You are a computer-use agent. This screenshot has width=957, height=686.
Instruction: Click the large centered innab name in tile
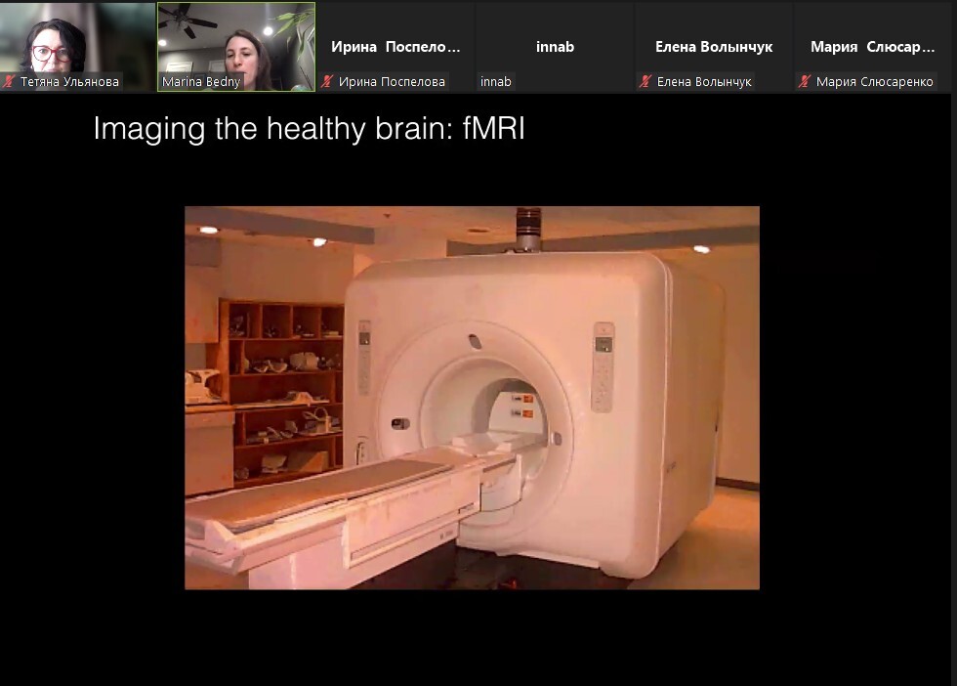point(555,47)
